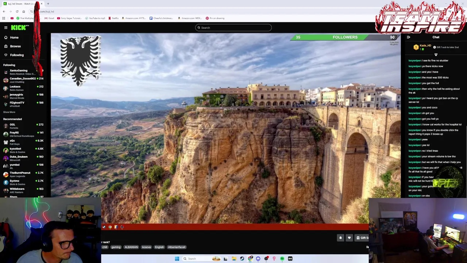Open Windows Start menu

(x=177, y=259)
